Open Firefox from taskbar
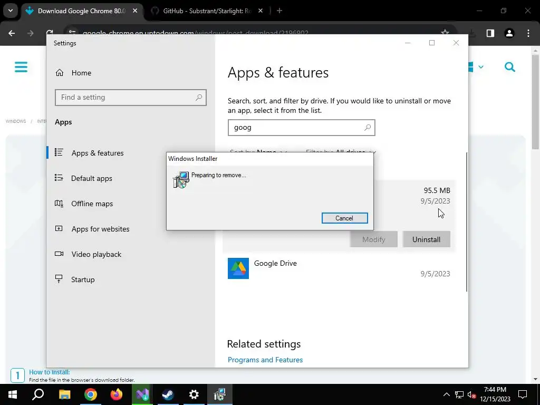The width and height of the screenshot is (540, 405). click(x=117, y=394)
